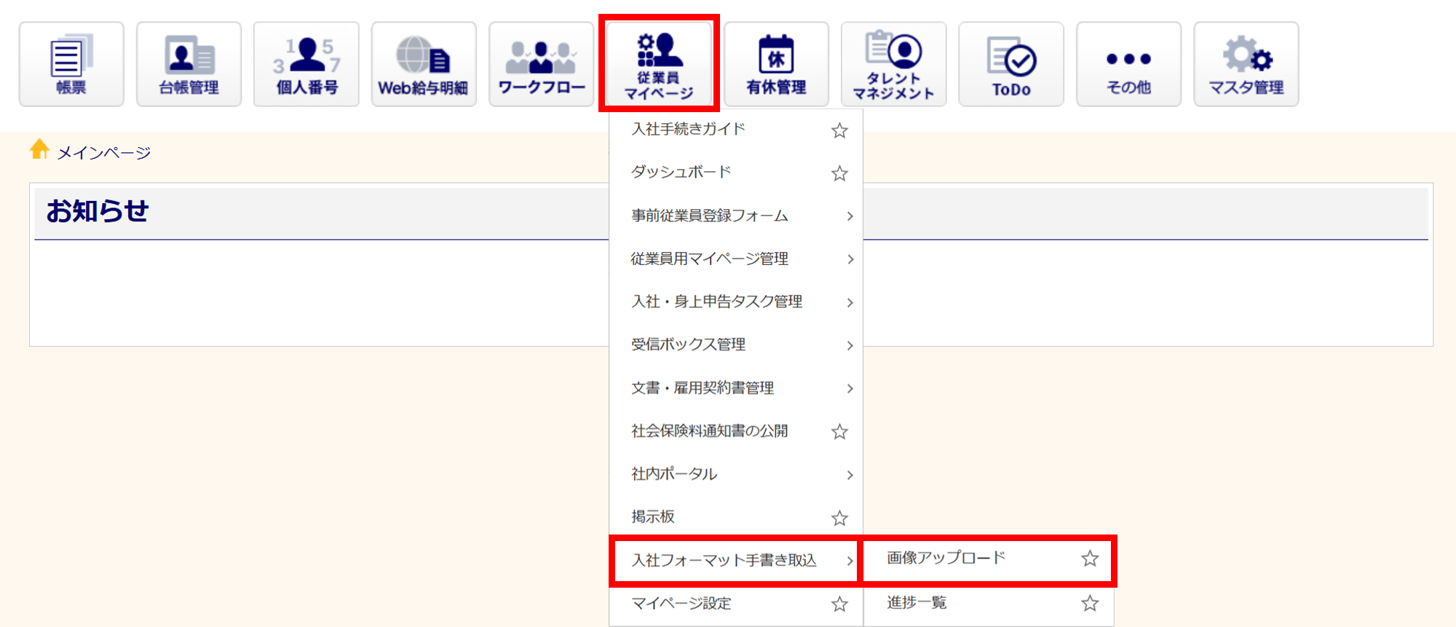Open the タレントマネジメント icon
This screenshot has width=1456, height=627.
[893, 64]
